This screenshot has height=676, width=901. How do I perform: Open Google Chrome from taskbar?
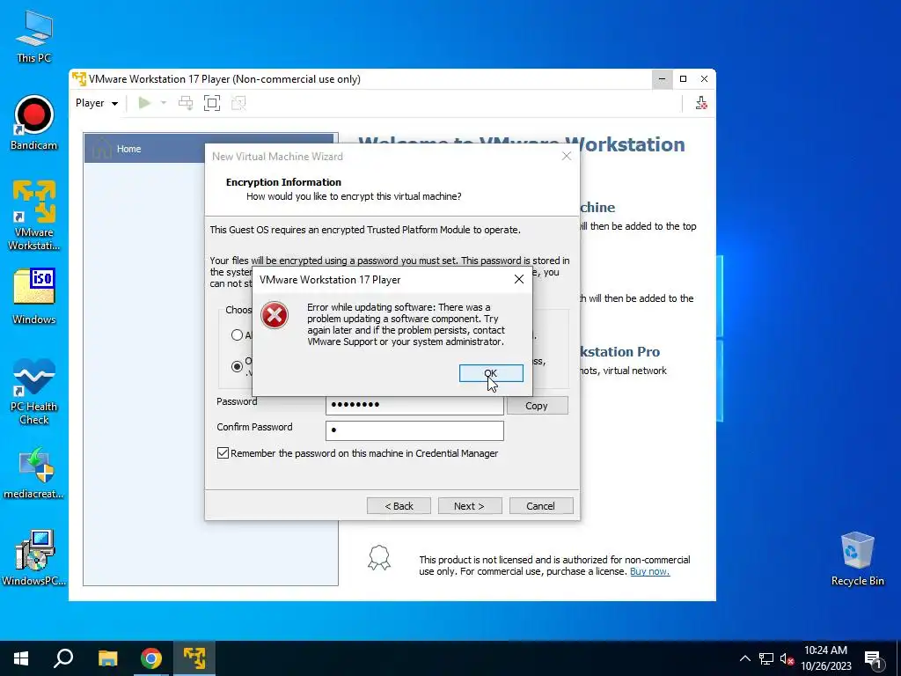pyautogui.click(x=151, y=658)
